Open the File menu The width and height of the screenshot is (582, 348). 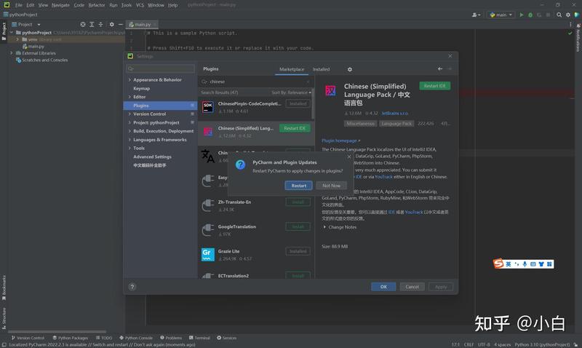click(x=19, y=5)
